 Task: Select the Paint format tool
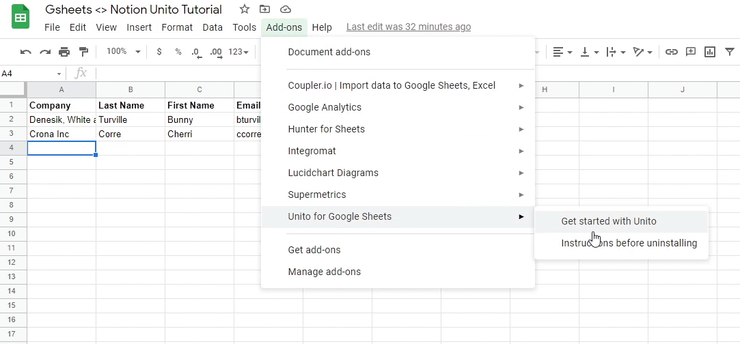[x=83, y=52]
